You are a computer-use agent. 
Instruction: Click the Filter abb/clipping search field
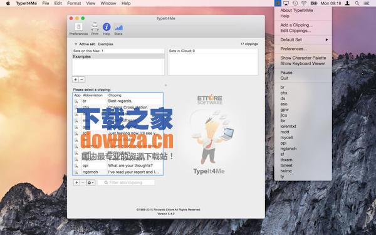(126, 182)
